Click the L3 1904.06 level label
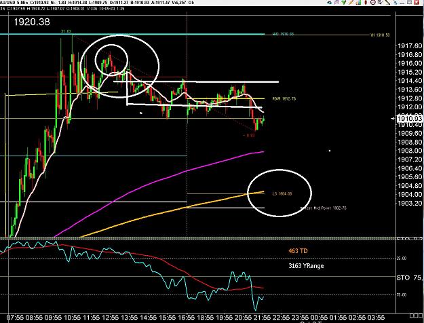The height and width of the screenshot is (323, 424). point(282,193)
